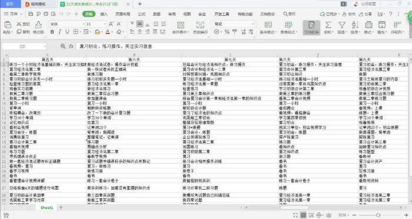Open the View (视图) tab
This screenshot has width=412, height=219.
[x=187, y=14]
